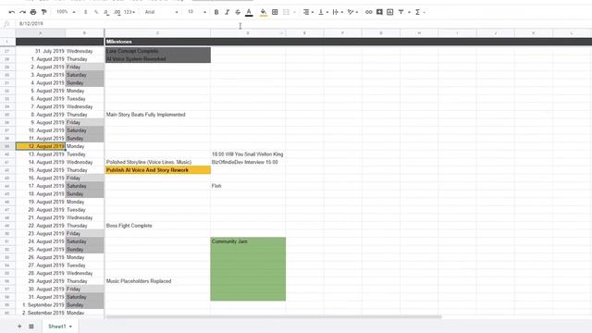This screenshot has height=333, width=592.
Task: Toggle bold formatting
Action: coord(216,12)
